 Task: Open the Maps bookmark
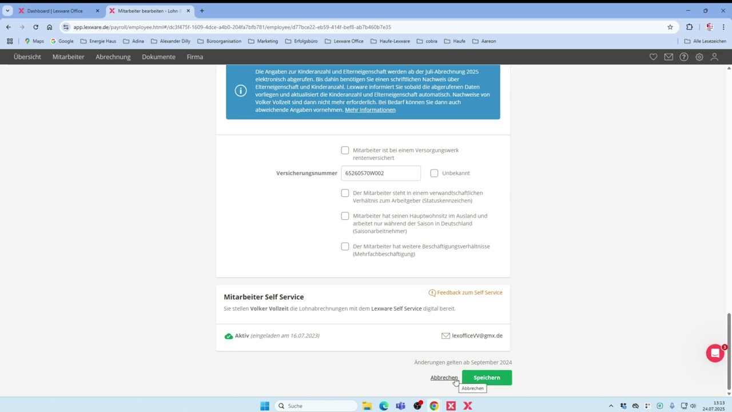[34, 41]
